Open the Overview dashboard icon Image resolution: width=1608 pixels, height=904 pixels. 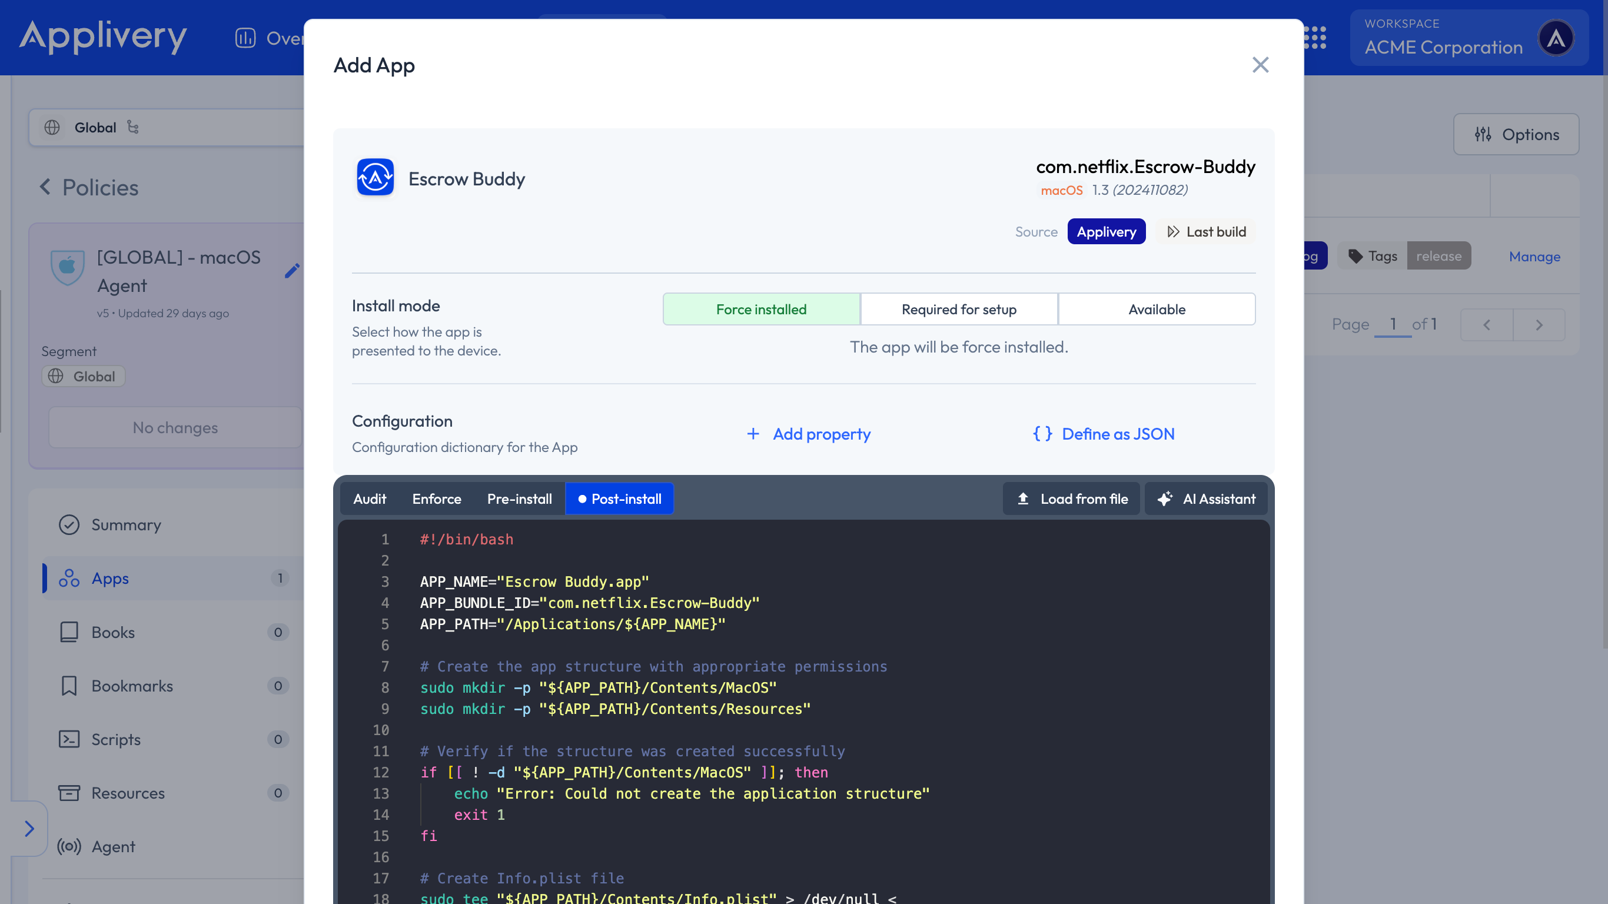tap(245, 38)
